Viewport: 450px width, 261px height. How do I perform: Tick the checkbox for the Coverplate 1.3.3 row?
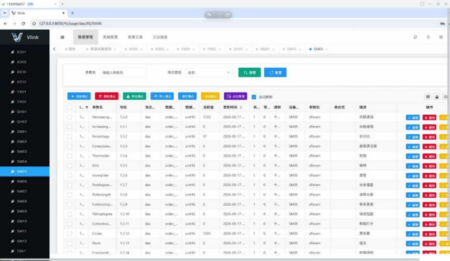click(69, 146)
